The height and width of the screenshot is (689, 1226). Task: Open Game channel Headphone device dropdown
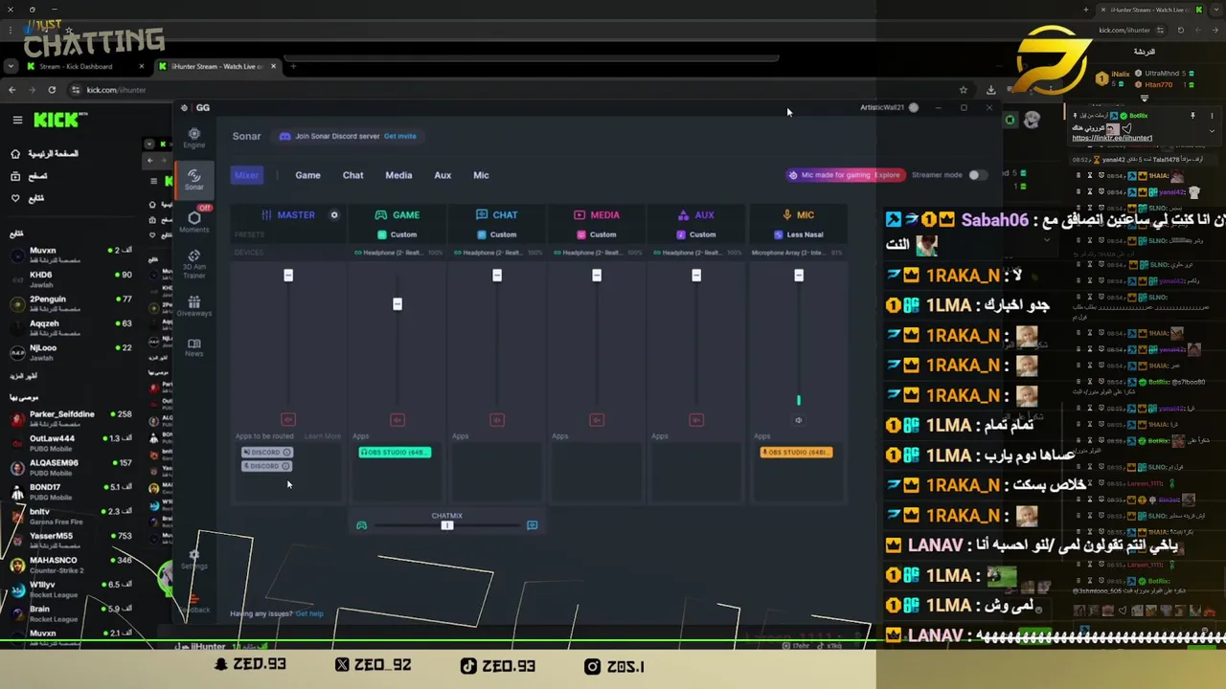pos(397,253)
